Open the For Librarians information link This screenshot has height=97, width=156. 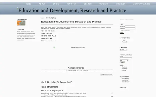pyautogui.click(x=126, y=82)
